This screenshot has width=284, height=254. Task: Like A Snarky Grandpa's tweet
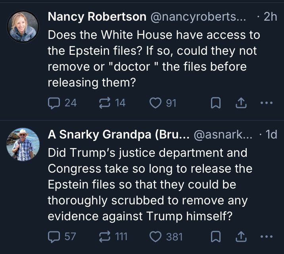155,237
